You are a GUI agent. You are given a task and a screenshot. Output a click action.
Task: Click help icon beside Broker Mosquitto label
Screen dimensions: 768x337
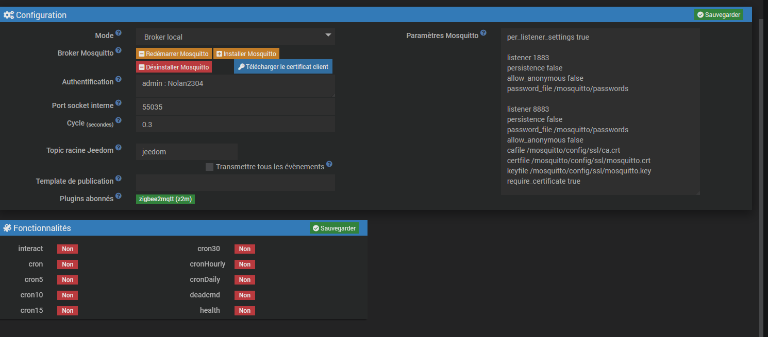(119, 50)
